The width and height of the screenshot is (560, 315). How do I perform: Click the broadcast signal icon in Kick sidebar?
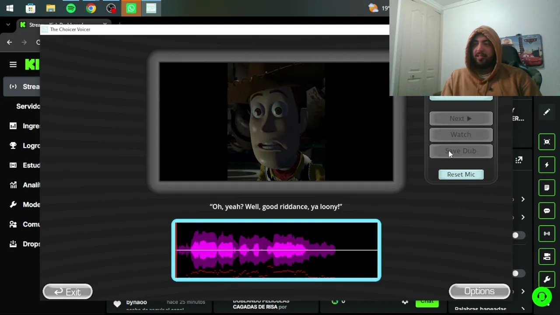point(547,234)
